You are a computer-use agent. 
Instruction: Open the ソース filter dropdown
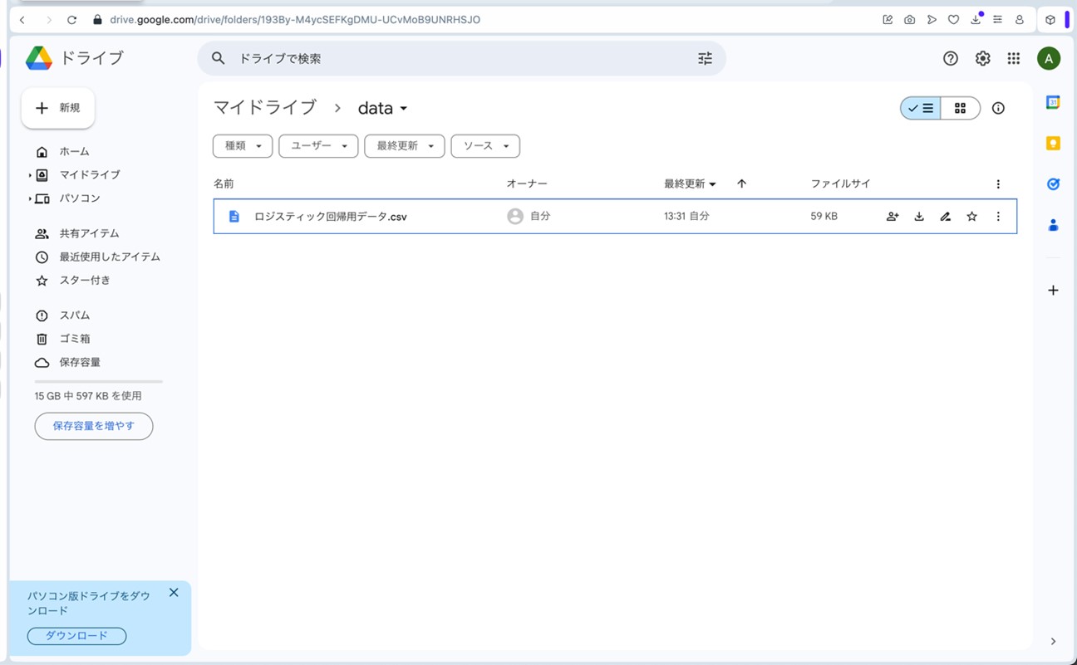tap(485, 146)
